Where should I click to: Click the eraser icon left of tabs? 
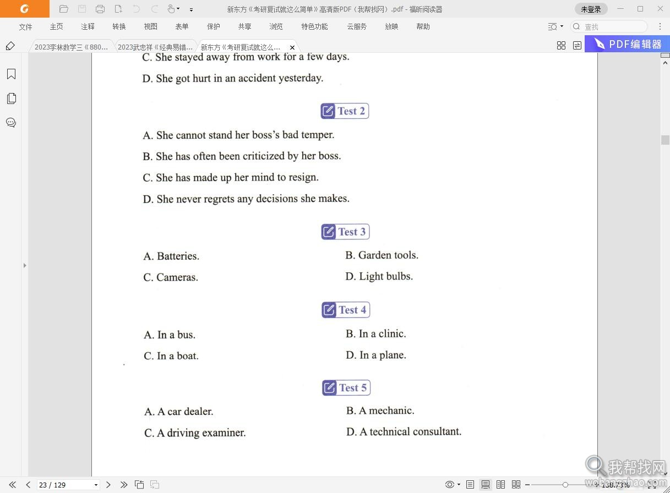coord(10,46)
